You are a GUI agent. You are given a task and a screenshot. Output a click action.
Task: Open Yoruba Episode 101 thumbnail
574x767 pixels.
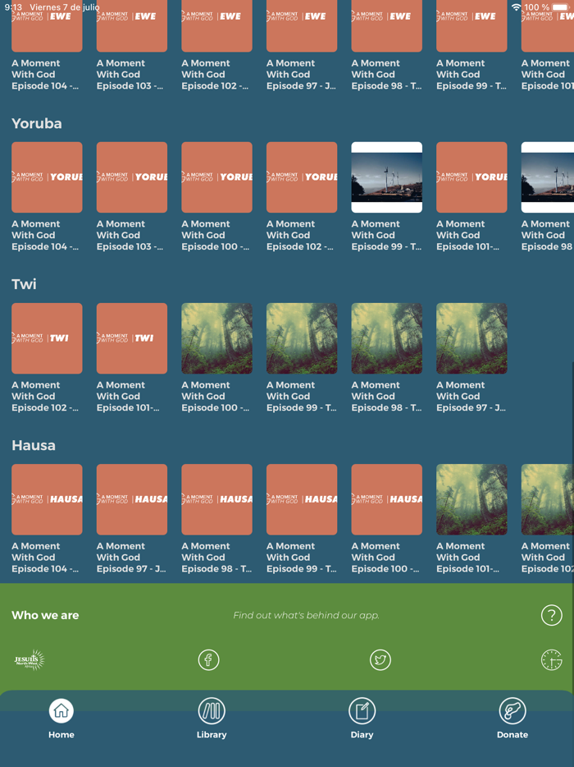point(471,177)
